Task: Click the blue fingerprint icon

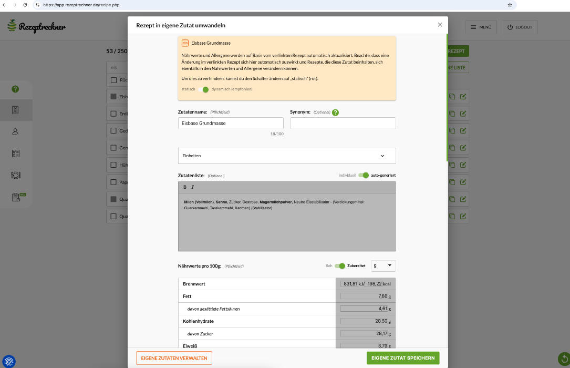Action: [9, 361]
